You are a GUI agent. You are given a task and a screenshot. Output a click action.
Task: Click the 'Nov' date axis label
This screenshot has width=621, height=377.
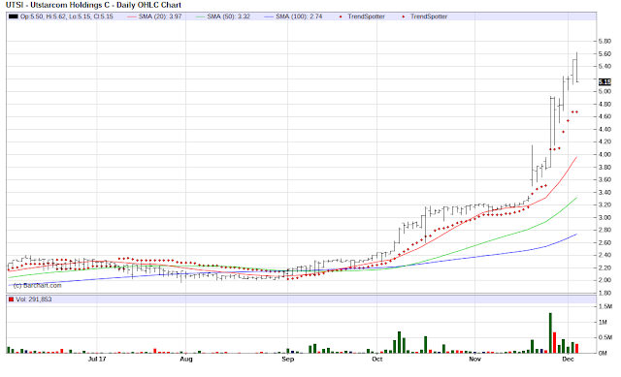coord(474,359)
